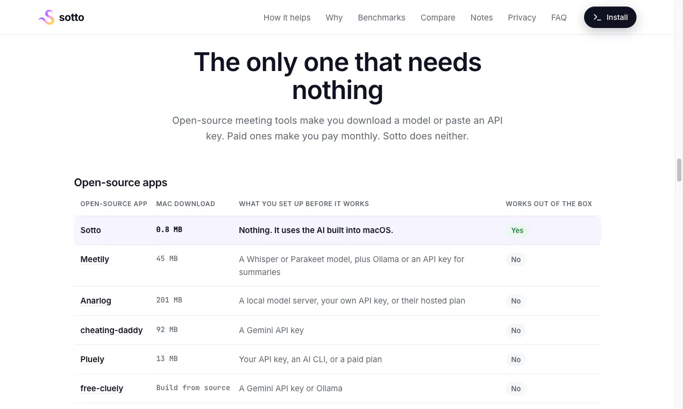Open the How it helps section

(287, 17)
